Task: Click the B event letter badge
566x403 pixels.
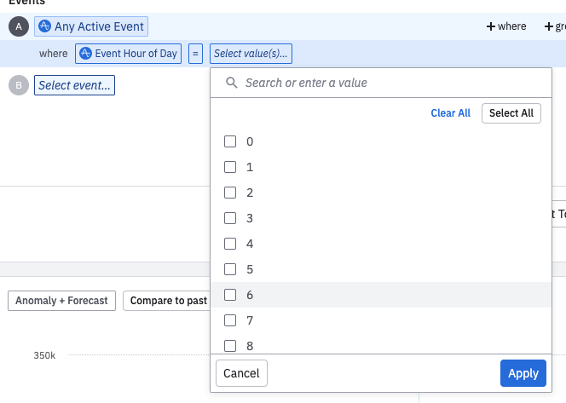Action: tap(18, 85)
